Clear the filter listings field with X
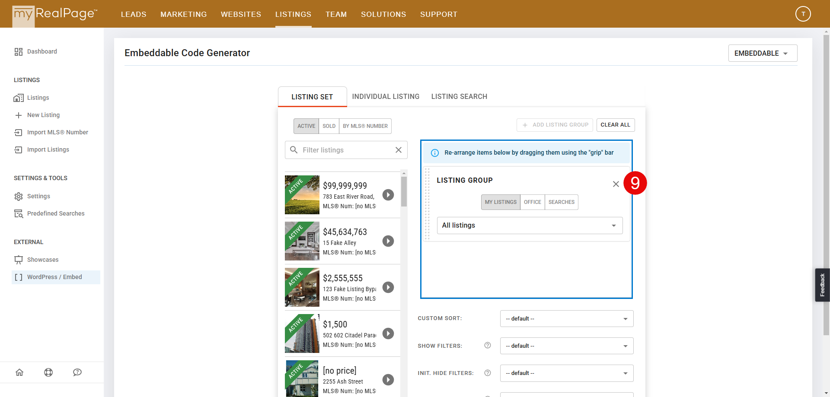 click(x=399, y=150)
